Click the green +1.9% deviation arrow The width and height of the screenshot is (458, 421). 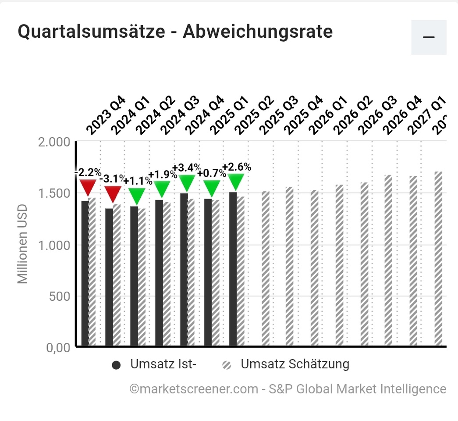162,189
